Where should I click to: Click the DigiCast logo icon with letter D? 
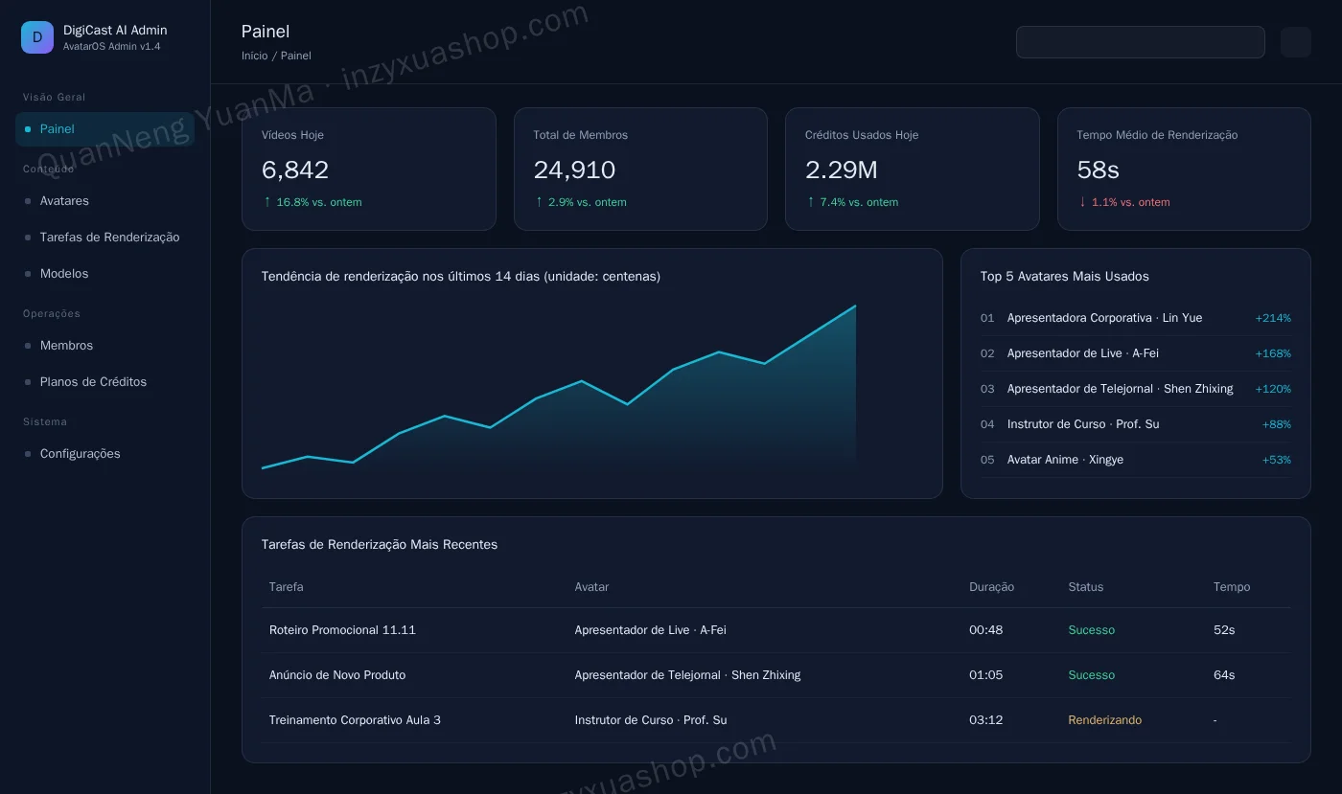point(37,37)
